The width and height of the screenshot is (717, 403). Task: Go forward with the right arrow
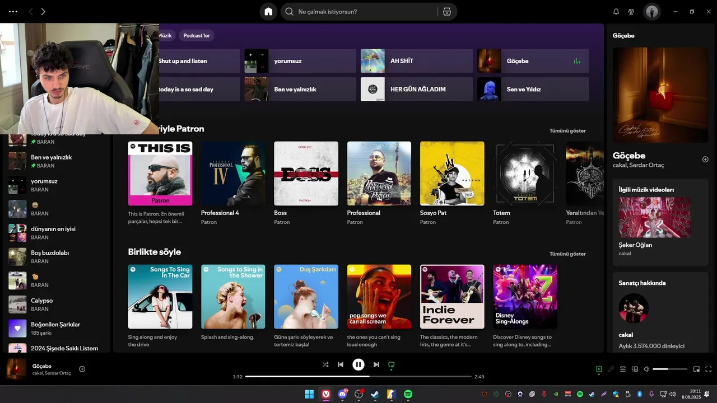(x=43, y=12)
